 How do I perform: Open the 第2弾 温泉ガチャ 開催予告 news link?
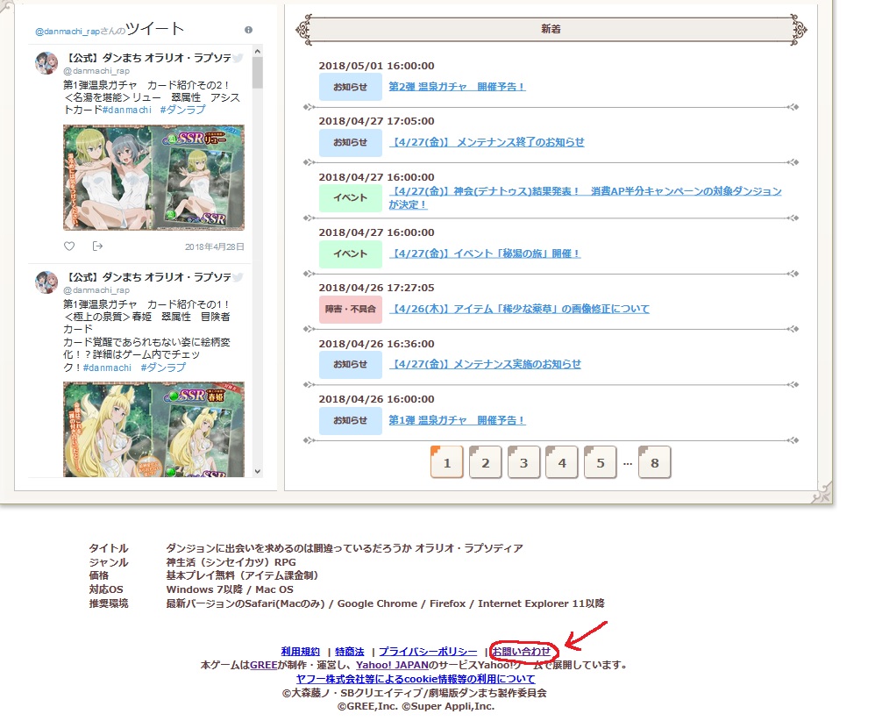tap(457, 87)
